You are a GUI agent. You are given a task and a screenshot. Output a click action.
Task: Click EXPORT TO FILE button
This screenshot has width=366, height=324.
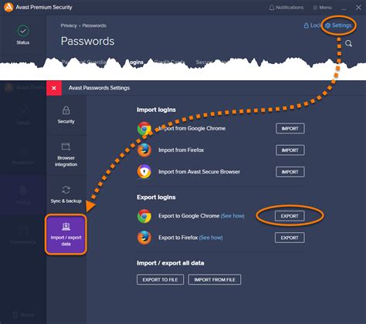click(x=160, y=279)
